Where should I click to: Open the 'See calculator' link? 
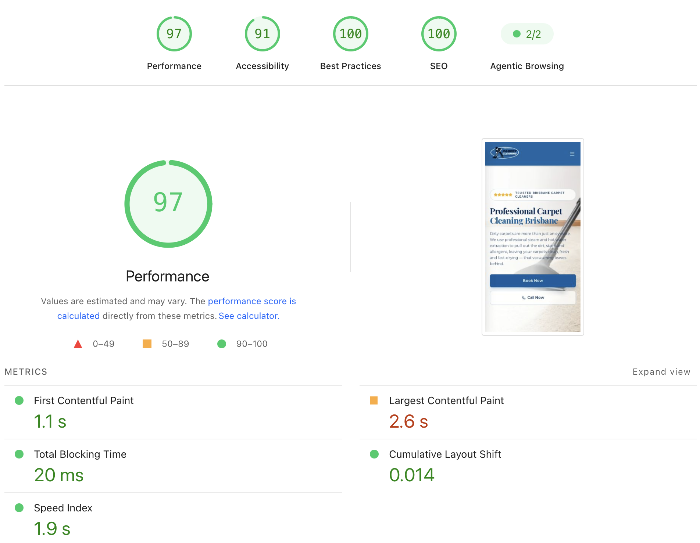tap(248, 316)
